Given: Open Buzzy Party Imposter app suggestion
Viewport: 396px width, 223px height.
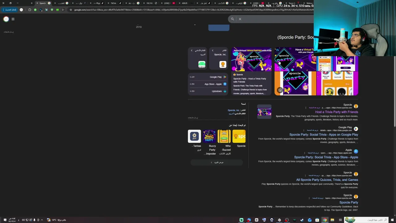Looking at the screenshot, I should (x=209, y=142).
